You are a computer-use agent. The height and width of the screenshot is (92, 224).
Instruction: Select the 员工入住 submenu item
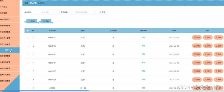(x=10, y=50)
